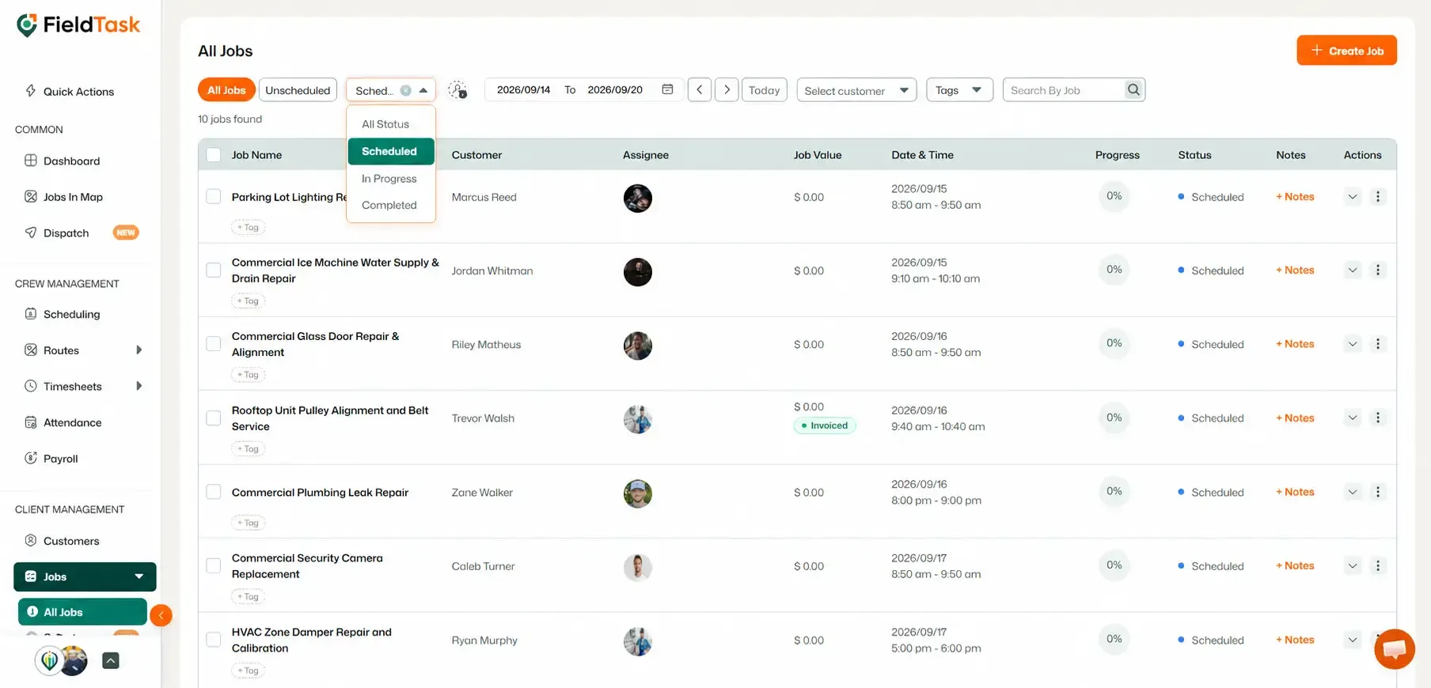
Task: Open the chat support bubble
Action: click(x=1395, y=649)
